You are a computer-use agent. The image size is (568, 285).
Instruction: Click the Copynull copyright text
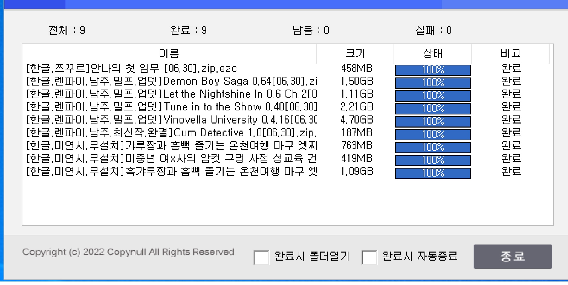coord(128,252)
